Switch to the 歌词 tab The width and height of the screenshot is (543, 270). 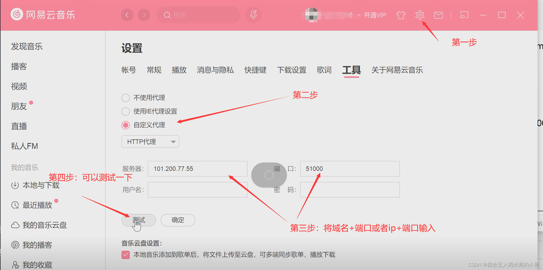point(324,70)
